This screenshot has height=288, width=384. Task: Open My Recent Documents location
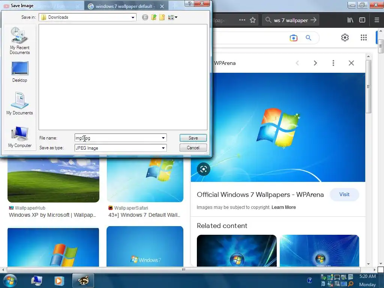point(19,40)
